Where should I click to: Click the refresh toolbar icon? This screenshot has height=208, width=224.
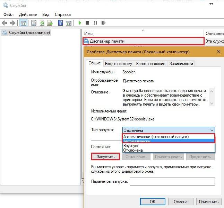[x=42, y=23]
